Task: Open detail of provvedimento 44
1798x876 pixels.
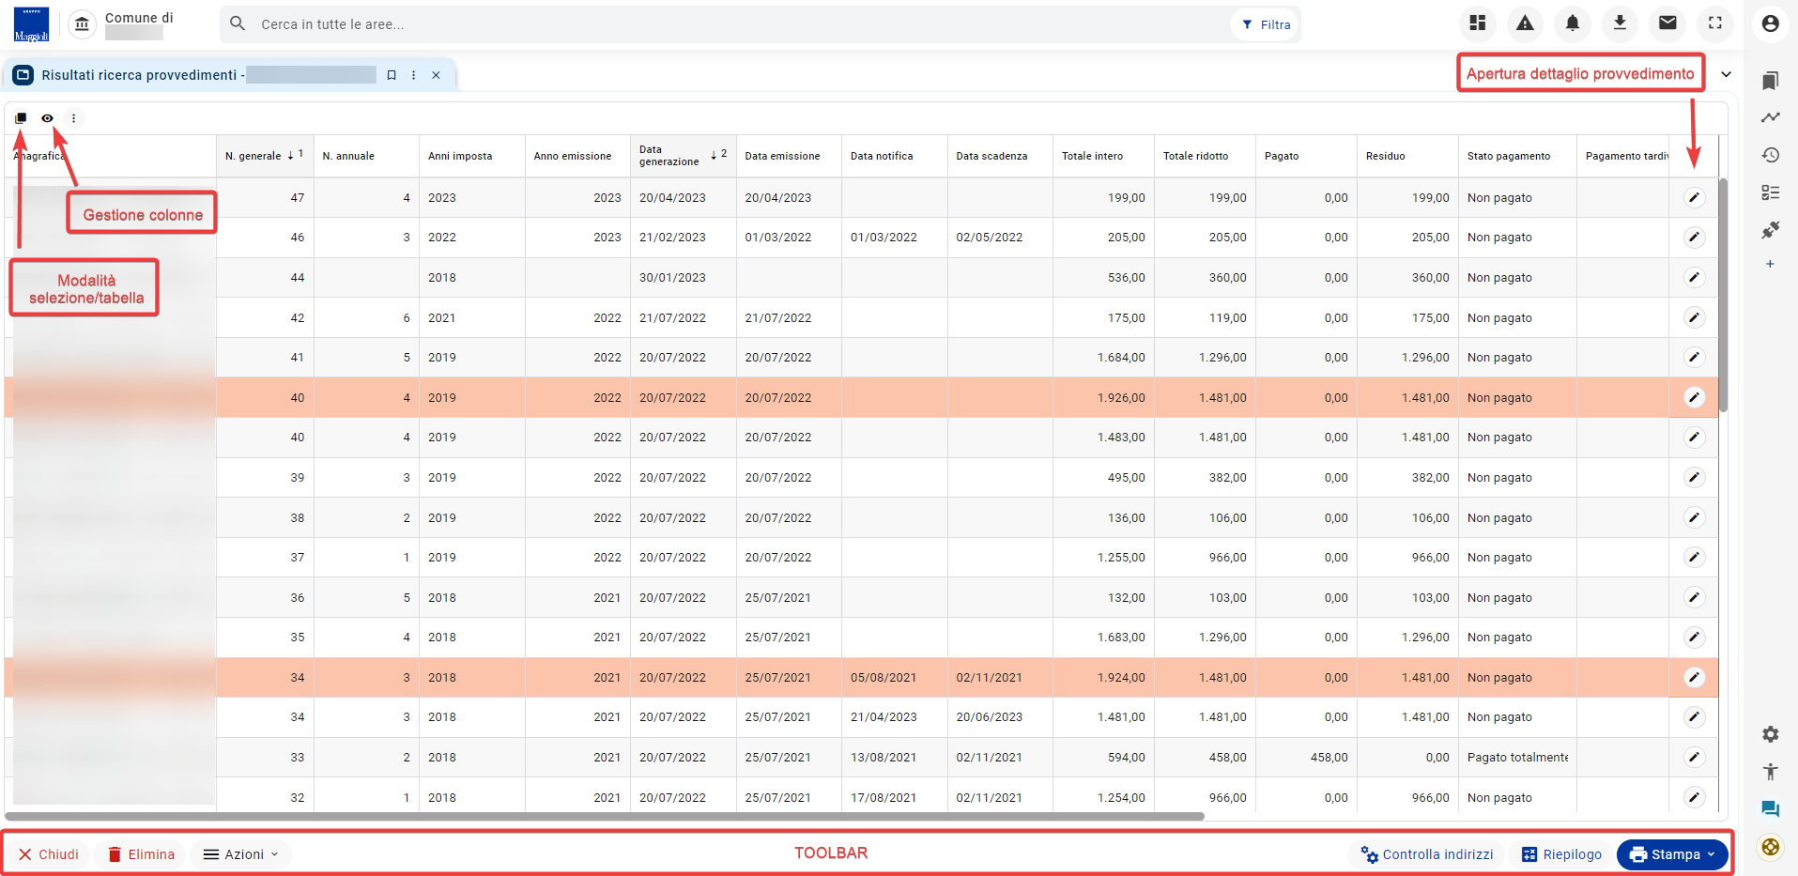Action: (x=1694, y=277)
